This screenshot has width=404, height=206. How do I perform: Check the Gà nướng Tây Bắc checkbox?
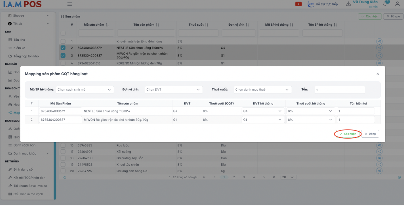(63, 158)
